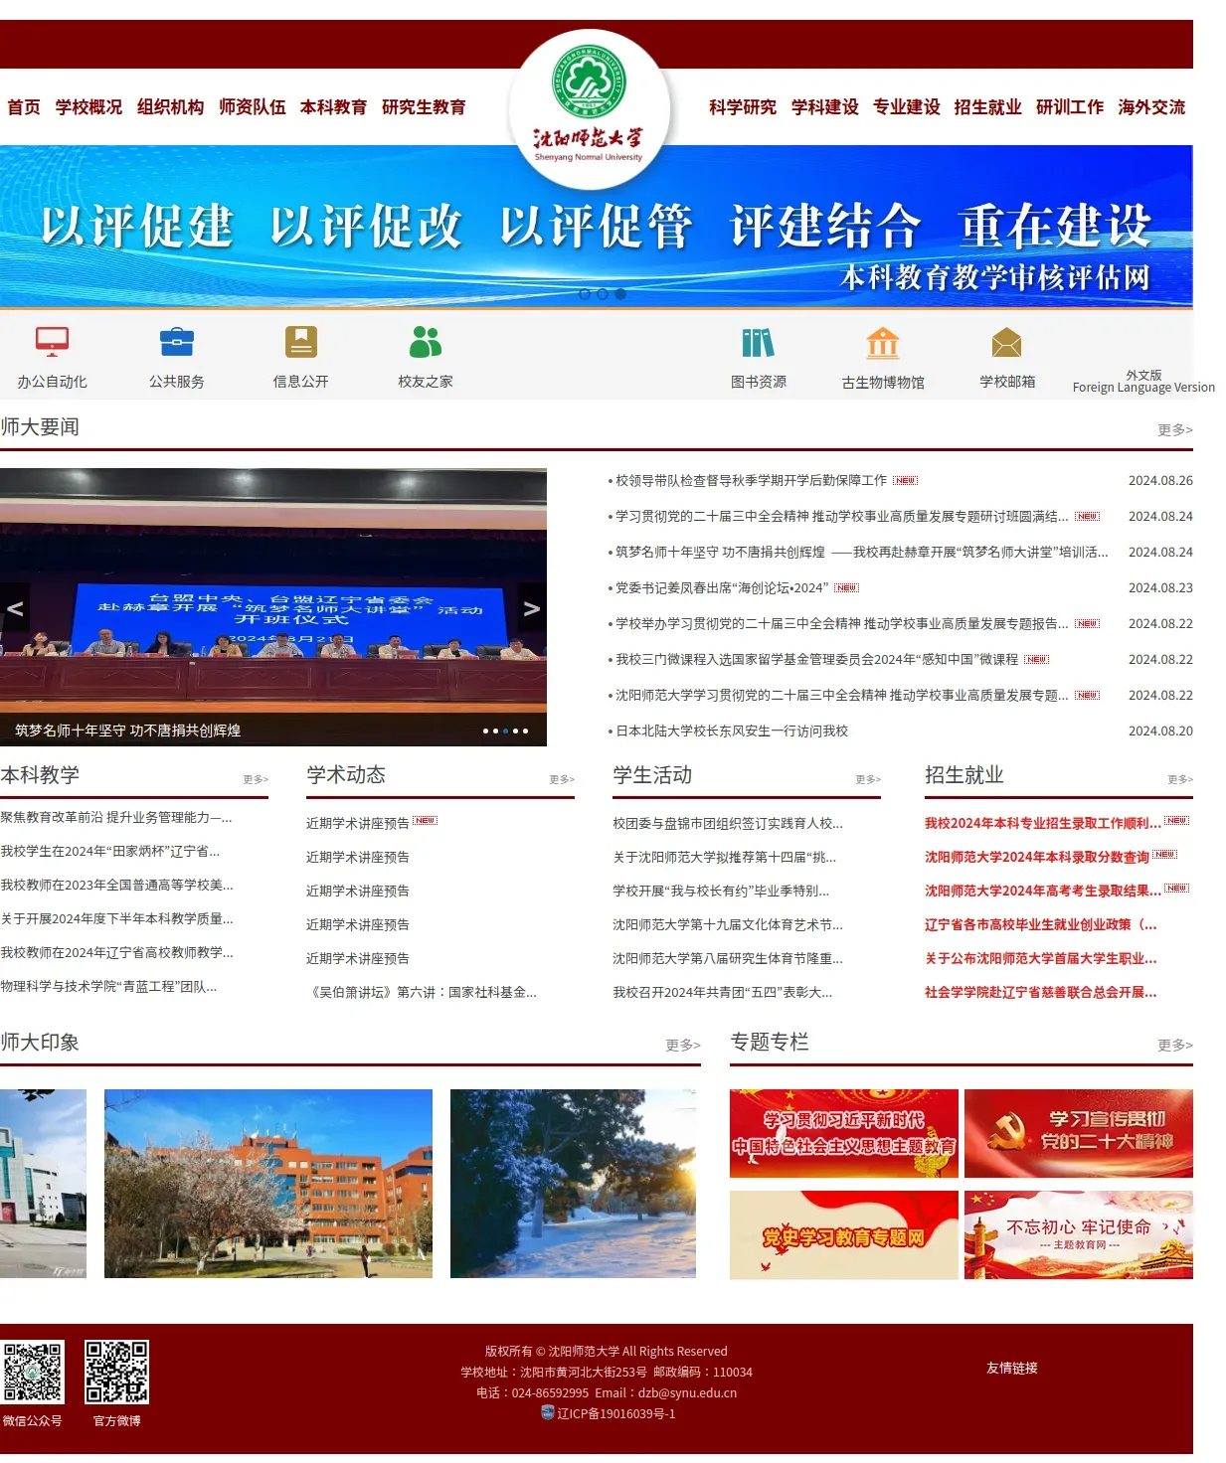The image size is (1226, 1463).
Task: Open 学习宣传贯彻党的二十大精神 banner
Action: 1079,1133
